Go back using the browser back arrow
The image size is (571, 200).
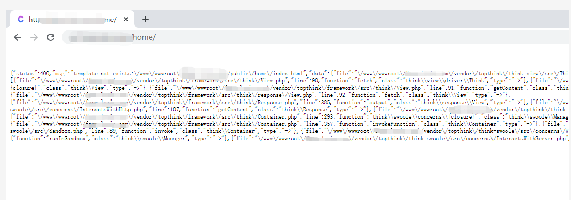(x=17, y=37)
